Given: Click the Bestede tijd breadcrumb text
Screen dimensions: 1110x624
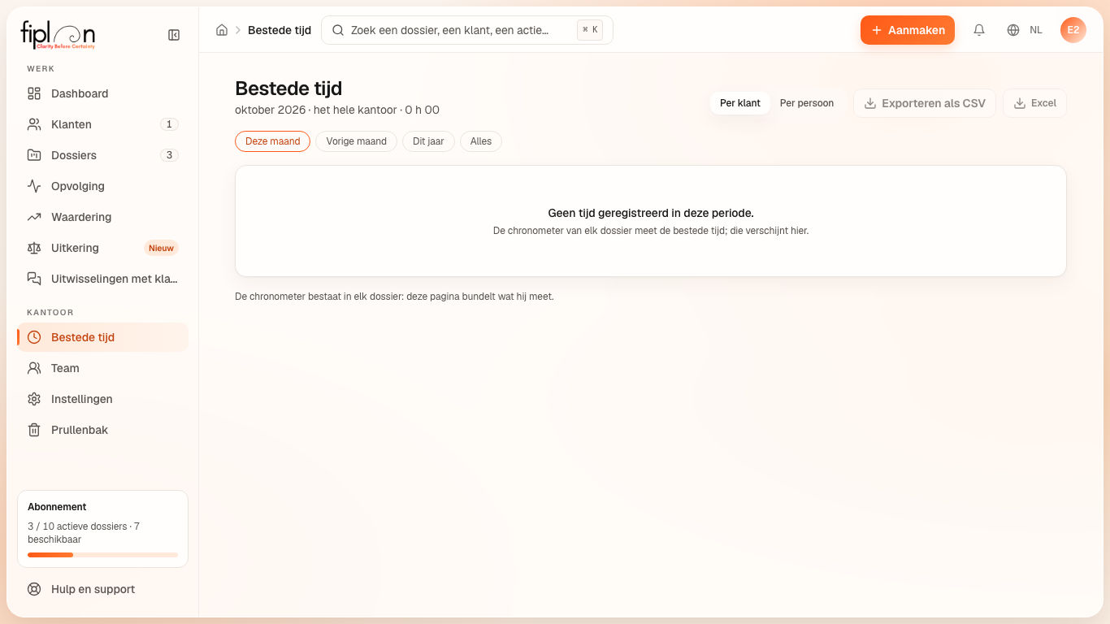Looking at the screenshot, I should coord(280,30).
